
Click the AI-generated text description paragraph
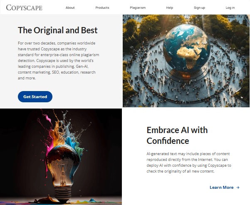tap(189, 163)
